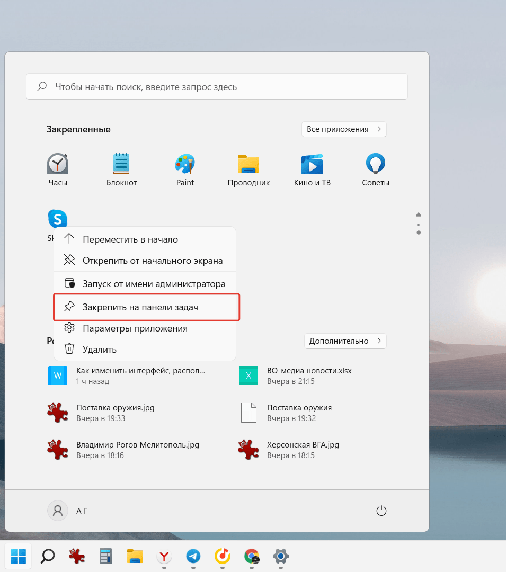
Task: Open IrfanView from the taskbar
Action: point(77,556)
